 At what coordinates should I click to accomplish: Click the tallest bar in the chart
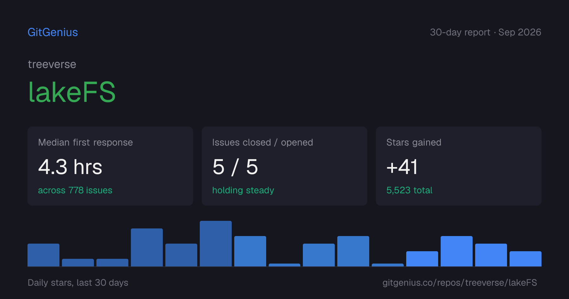pyautogui.click(x=216, y=244)
